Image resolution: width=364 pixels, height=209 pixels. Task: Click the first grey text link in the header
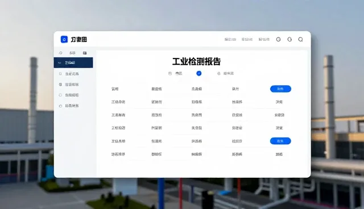(230, 39)
